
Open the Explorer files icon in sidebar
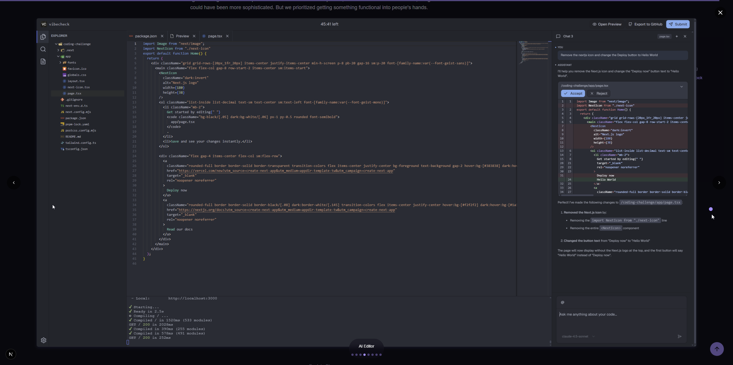coord(43,37)
